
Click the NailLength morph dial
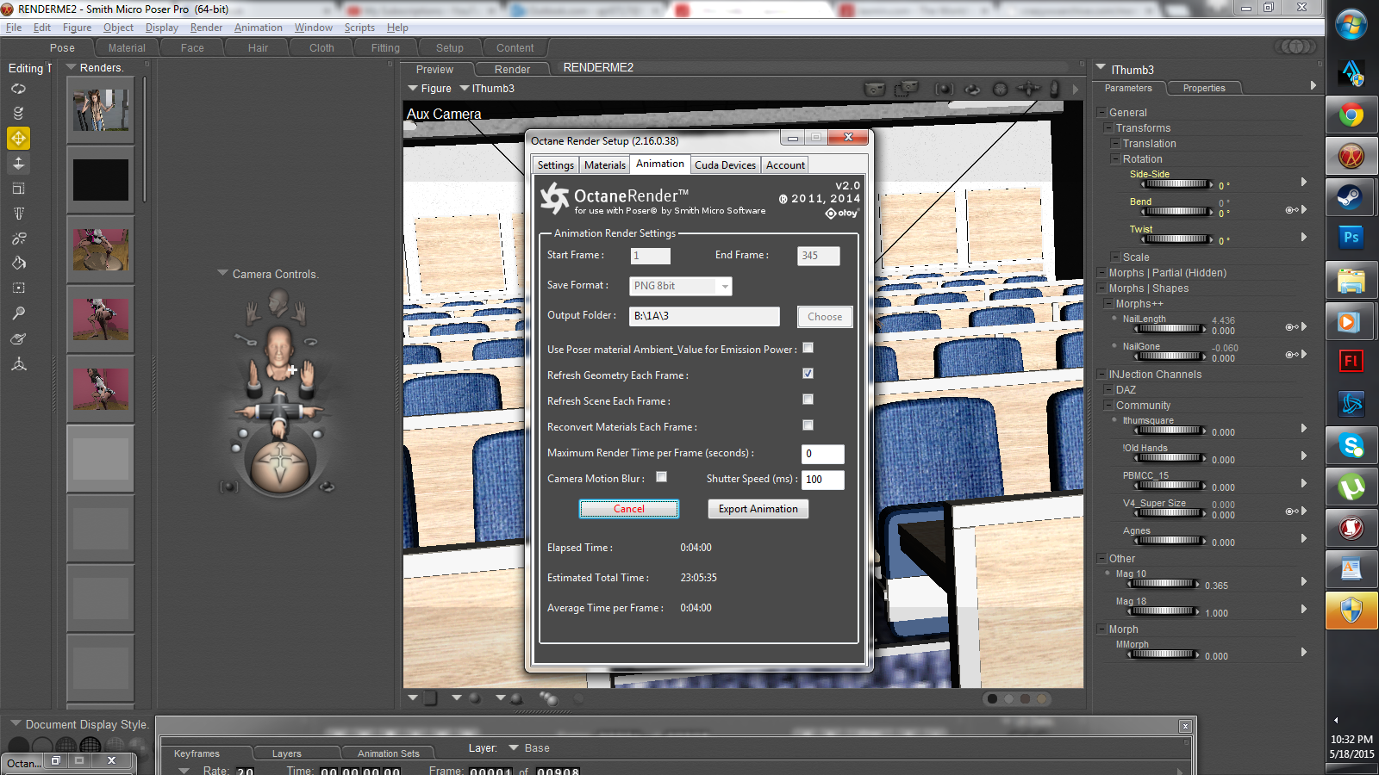[x=1170, y=329]
